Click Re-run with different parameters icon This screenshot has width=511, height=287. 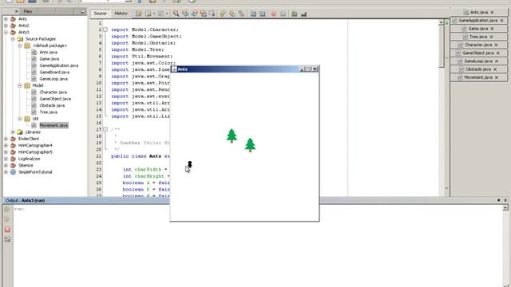click(x=7, y=219)
